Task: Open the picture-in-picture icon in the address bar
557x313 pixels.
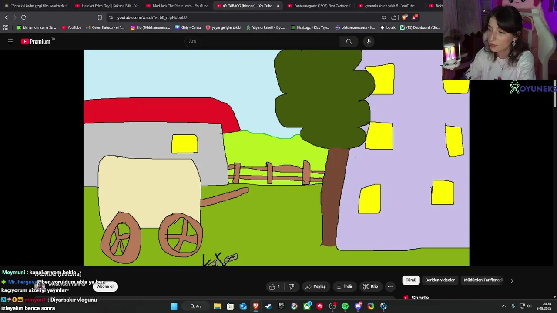Action: [384, 17]
